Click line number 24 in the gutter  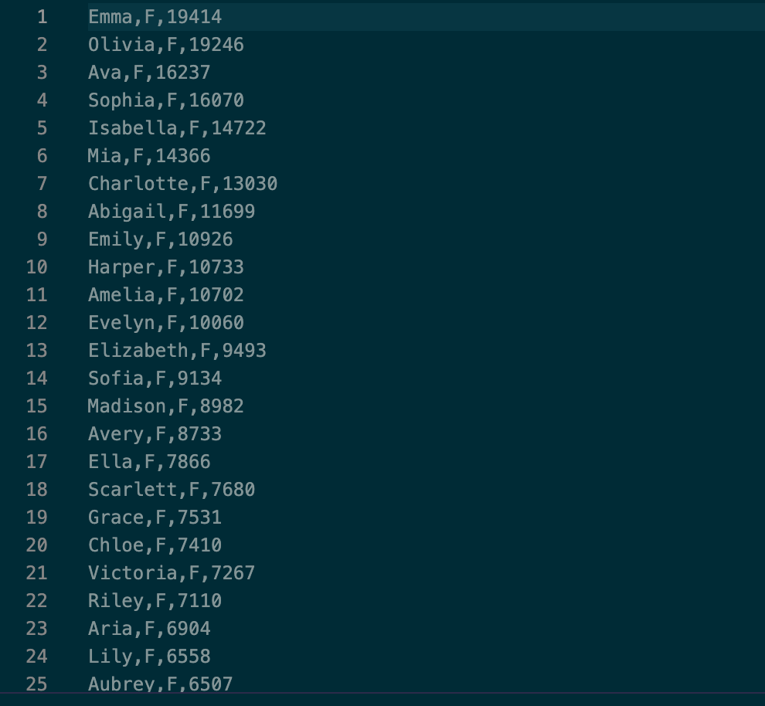point(36,657)
